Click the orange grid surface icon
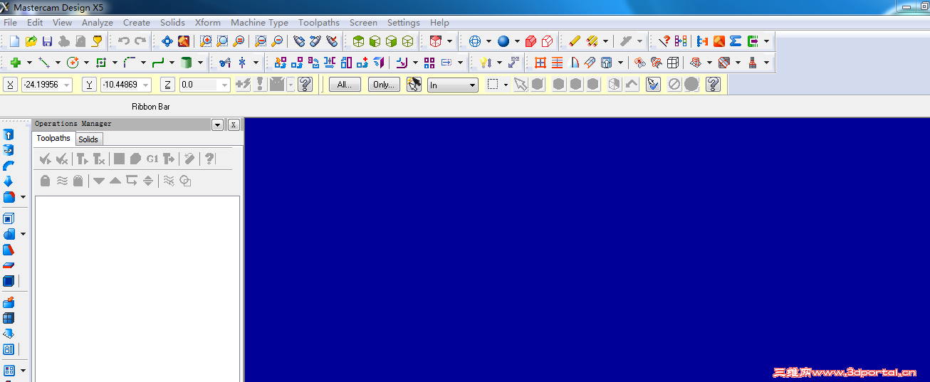 540,63
